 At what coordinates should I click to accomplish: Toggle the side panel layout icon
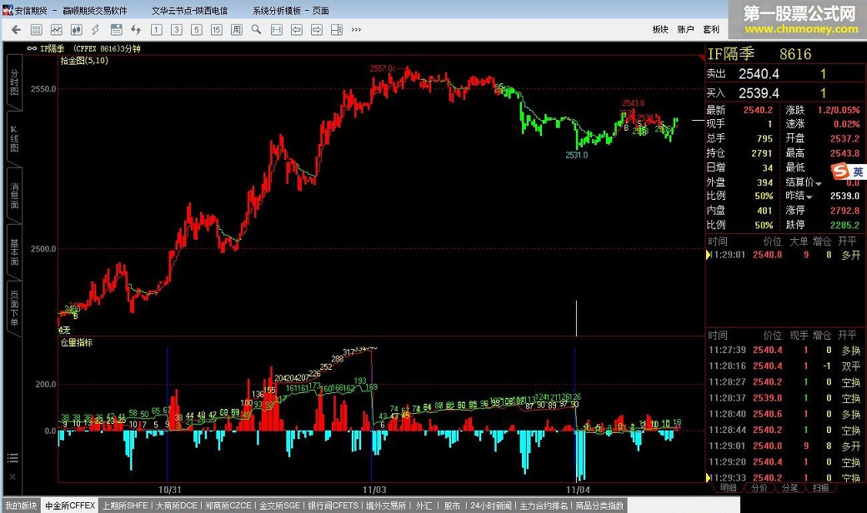tap(336, 30)
